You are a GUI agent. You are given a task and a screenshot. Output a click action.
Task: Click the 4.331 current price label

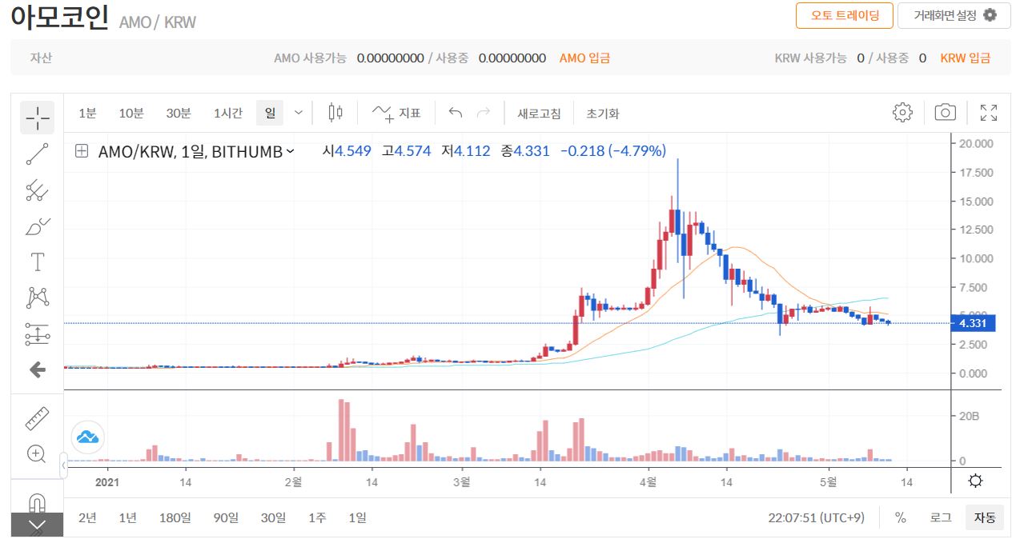(x=973, y=323)
